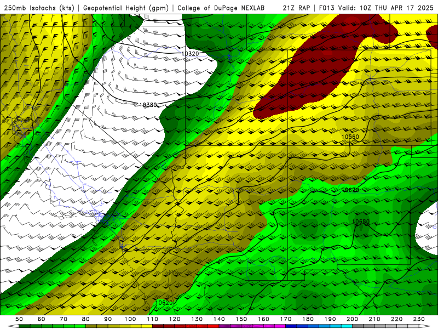Click the 100 value on the color scale
Screen dimensions: 438x329
130,319
